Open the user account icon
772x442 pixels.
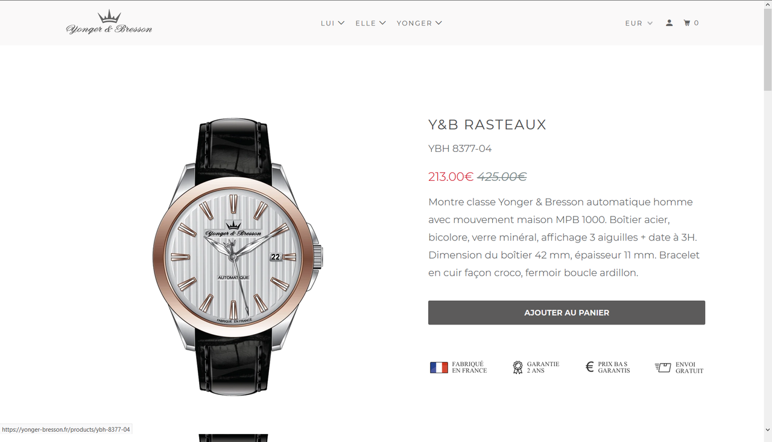point(669,23)
